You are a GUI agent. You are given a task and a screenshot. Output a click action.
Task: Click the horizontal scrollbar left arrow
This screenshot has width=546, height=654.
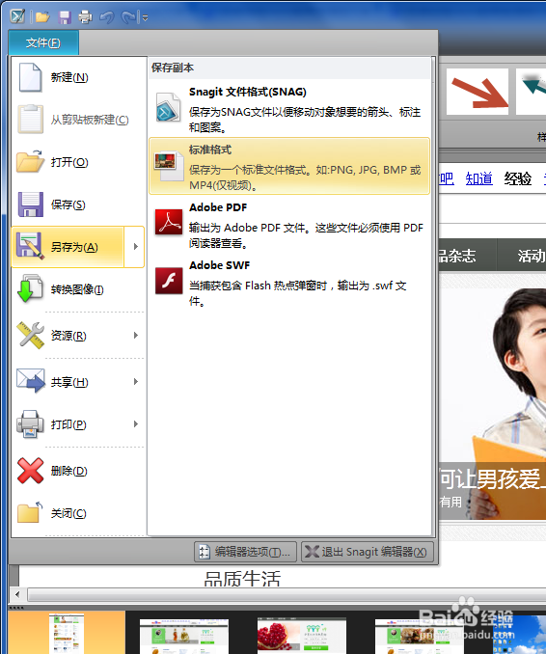17,594
